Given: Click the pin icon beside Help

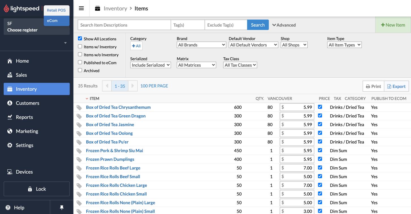Looking at the screenshot, I should (x=61, y=208).
